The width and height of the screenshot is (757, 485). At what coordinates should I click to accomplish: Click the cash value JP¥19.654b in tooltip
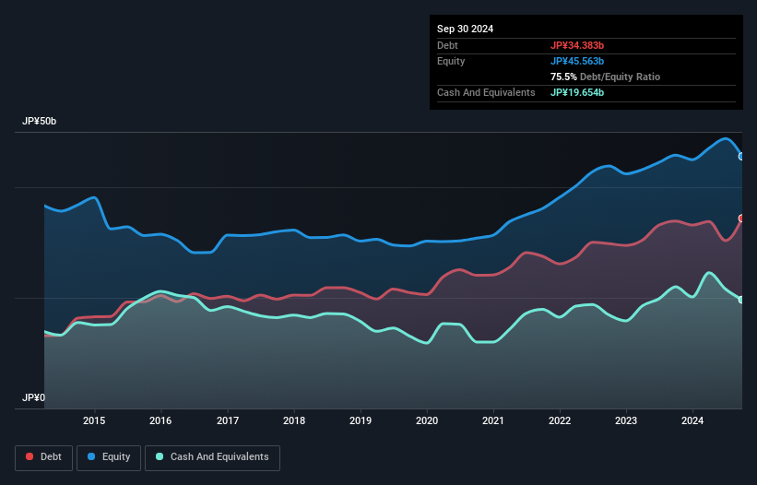pyautogui.click(x=577, y=92)
